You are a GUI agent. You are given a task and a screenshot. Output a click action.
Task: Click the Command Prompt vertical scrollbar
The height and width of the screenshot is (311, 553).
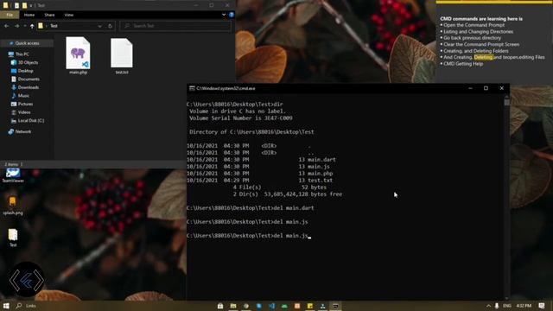coord(507,198)
